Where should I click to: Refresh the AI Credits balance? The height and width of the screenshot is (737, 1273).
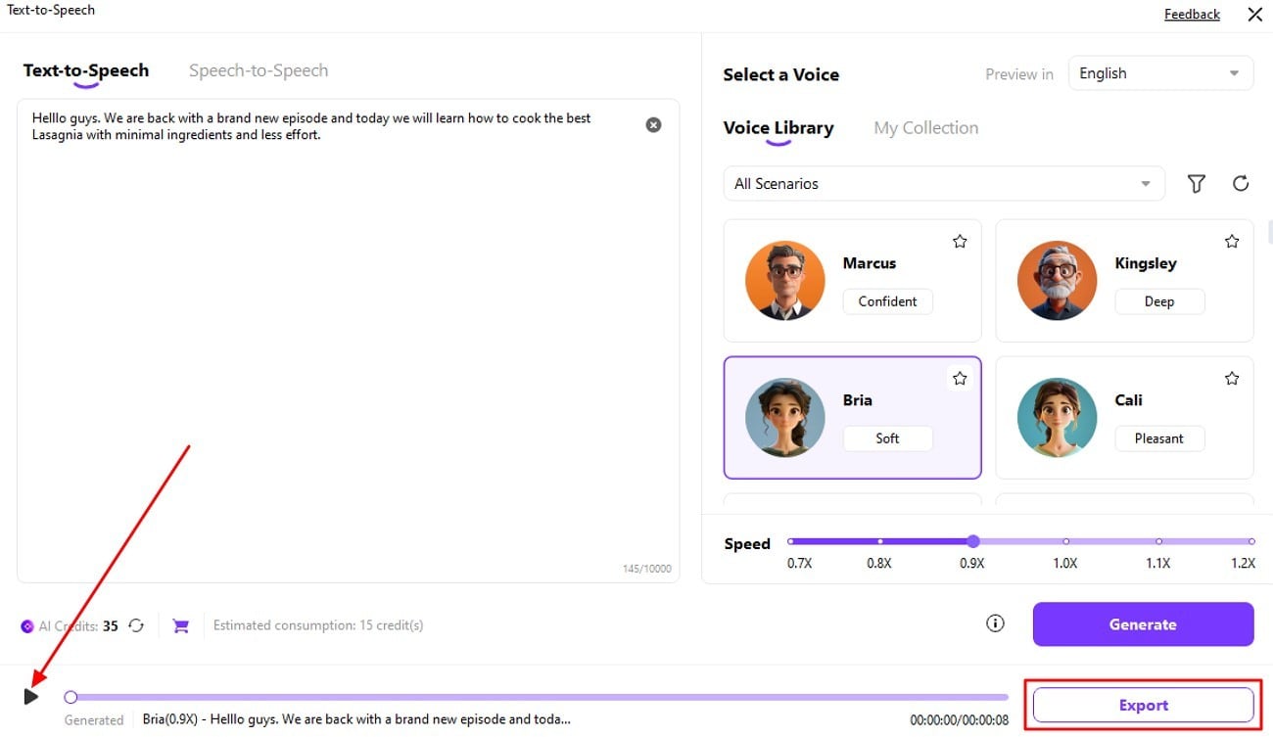click(136, 625)
